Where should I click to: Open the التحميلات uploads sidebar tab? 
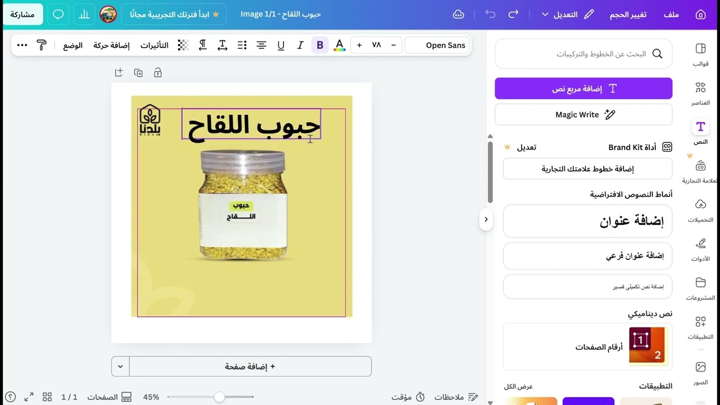700,210
